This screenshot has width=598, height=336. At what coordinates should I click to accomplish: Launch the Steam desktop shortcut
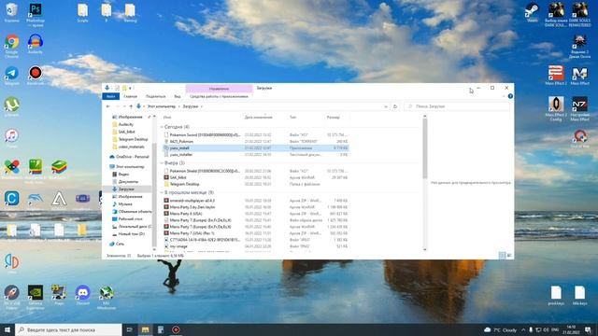(x=532, y=12)
